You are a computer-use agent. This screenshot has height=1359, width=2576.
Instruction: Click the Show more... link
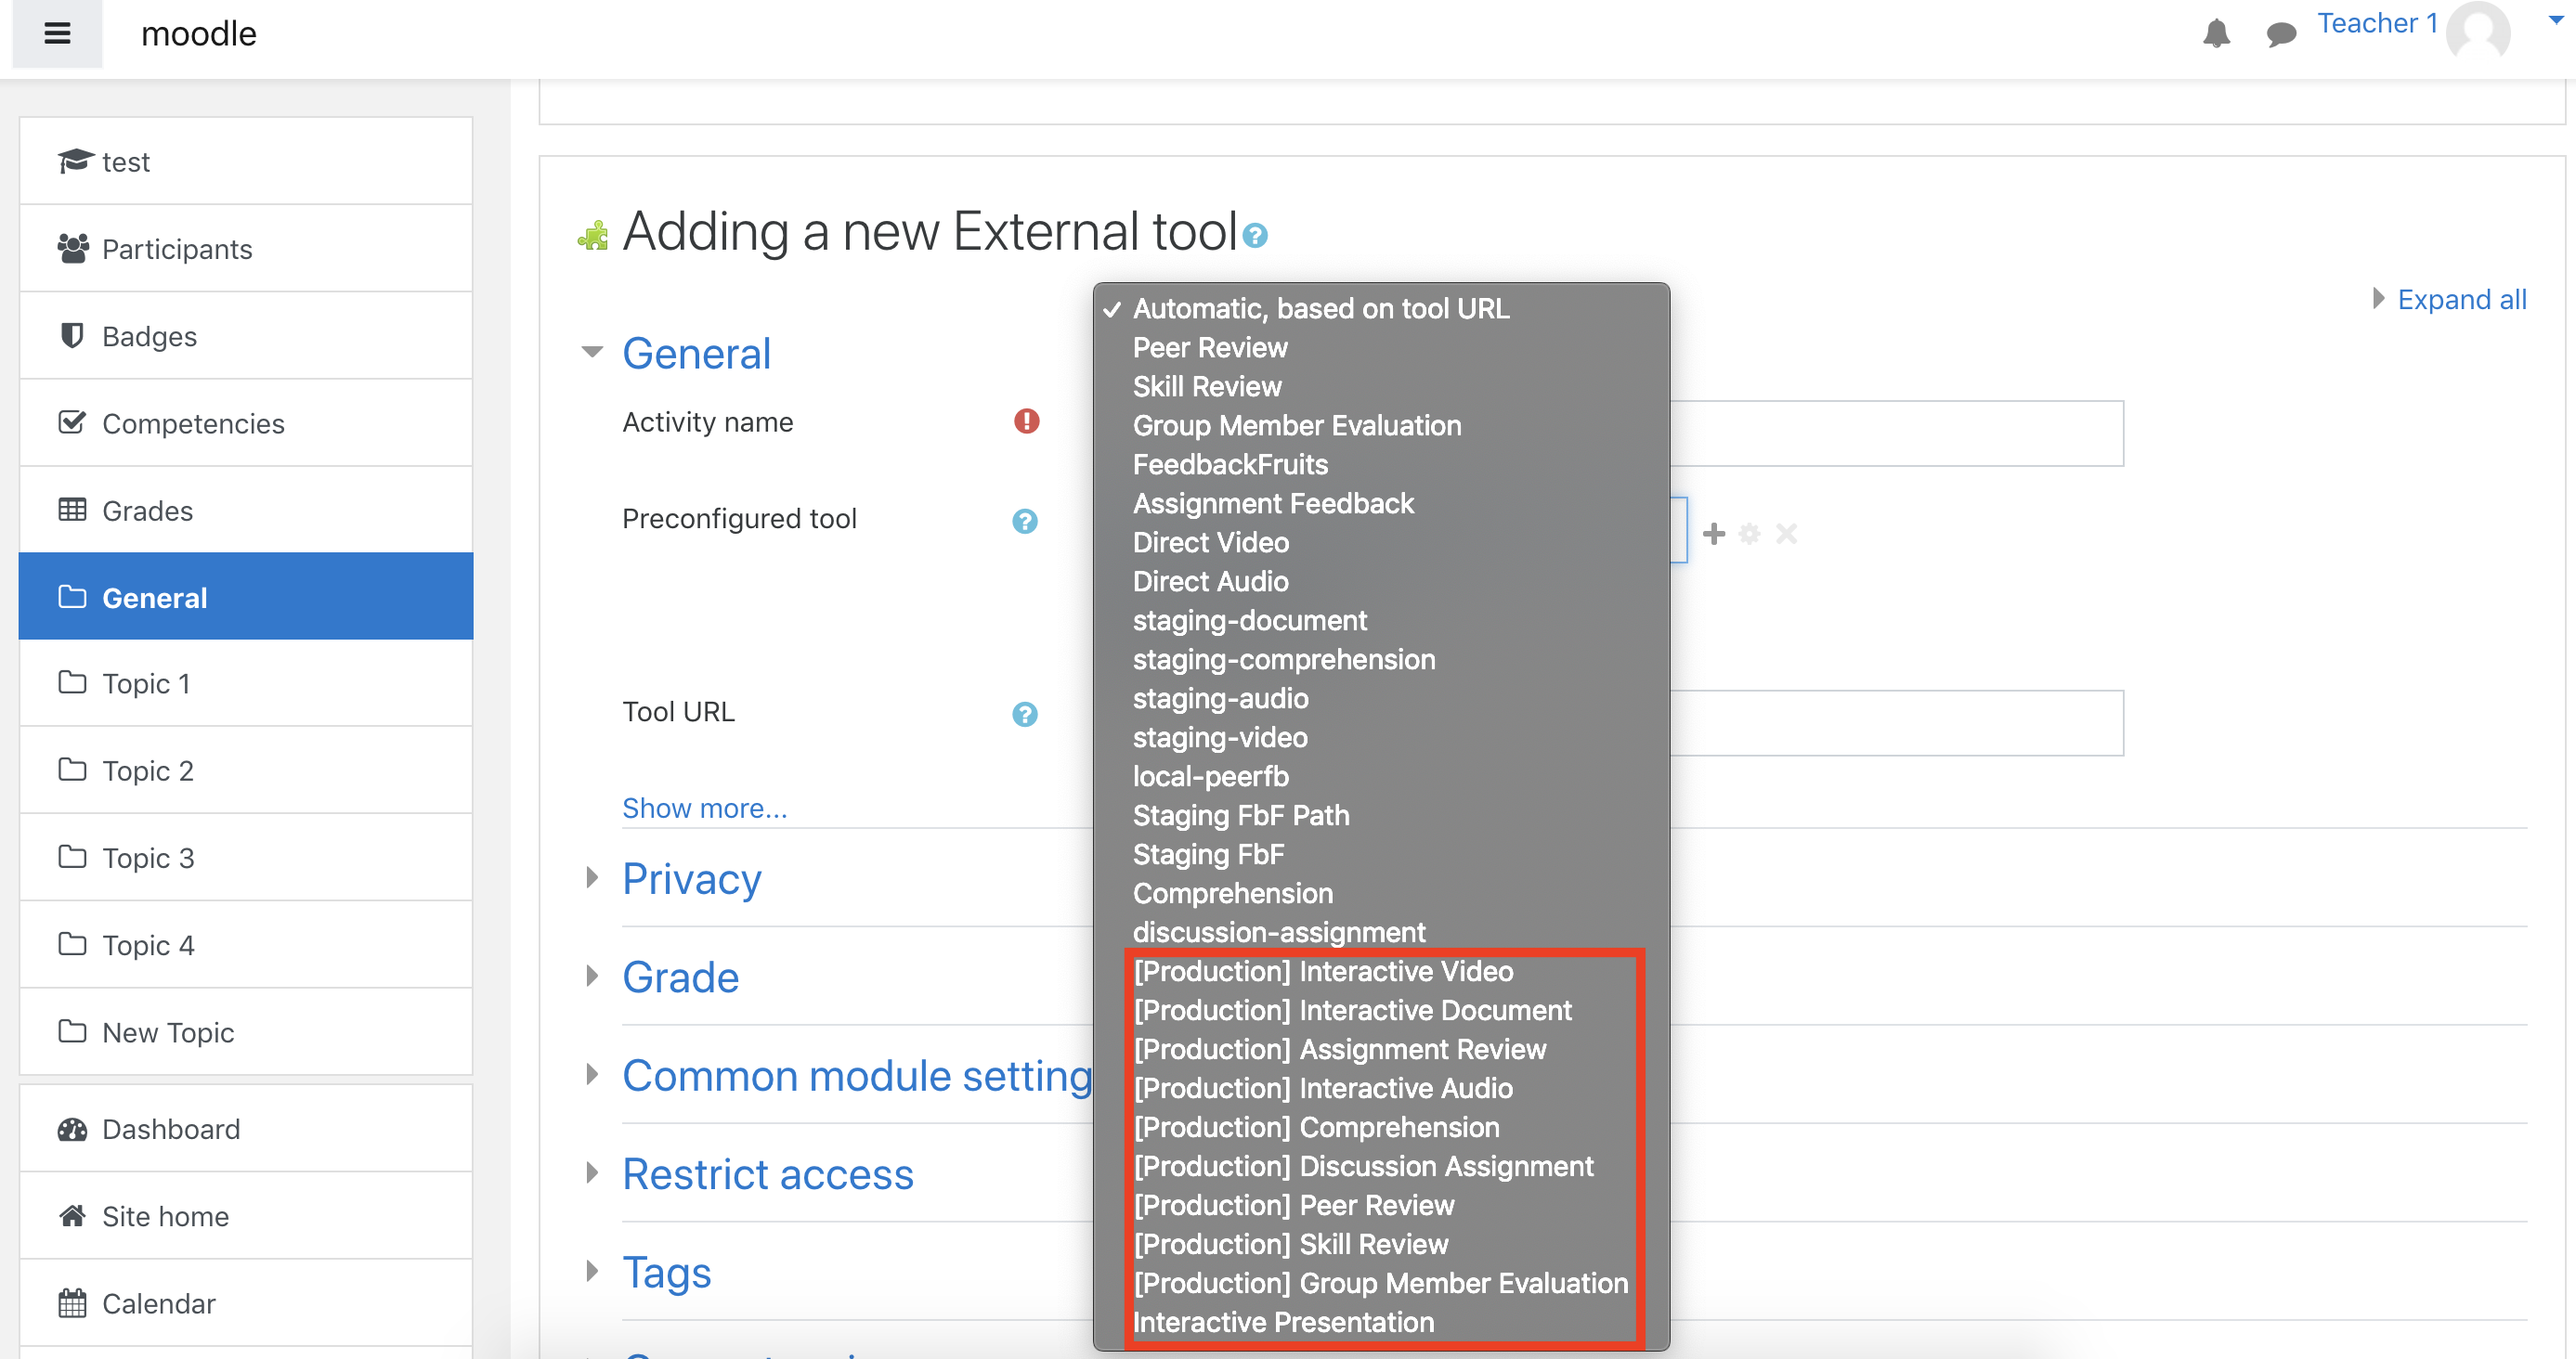point(705,808)
